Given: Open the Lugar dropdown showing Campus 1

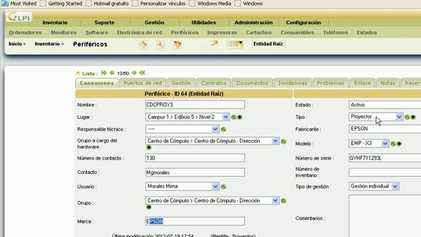Looking at the screenshot, I should pos(187,117).
